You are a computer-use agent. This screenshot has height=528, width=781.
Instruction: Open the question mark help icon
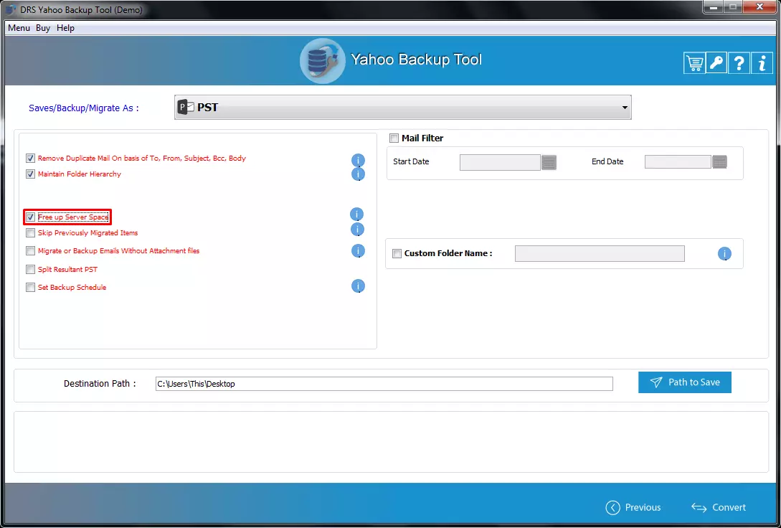(739, 63)
